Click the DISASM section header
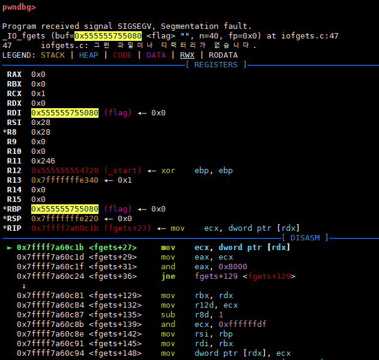The width and height of the screenshot is (379, 360). click(305, 238)
